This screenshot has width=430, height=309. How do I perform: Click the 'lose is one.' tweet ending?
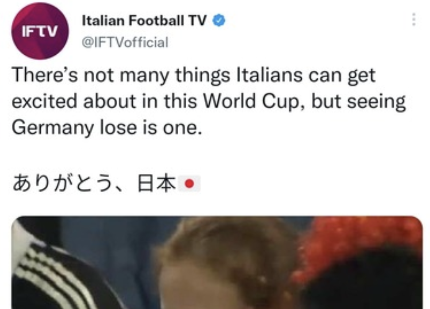151,128
